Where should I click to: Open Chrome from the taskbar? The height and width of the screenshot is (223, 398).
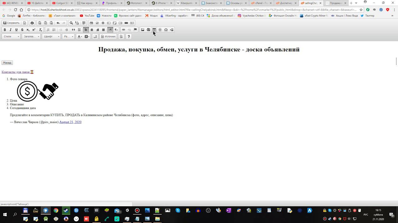56,211
